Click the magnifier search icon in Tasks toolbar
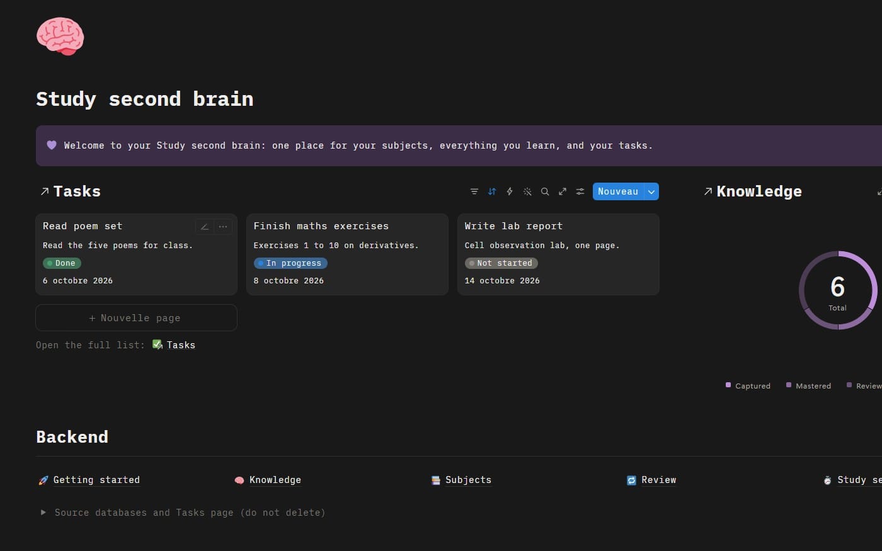882x551 pixels. (545, 191)
